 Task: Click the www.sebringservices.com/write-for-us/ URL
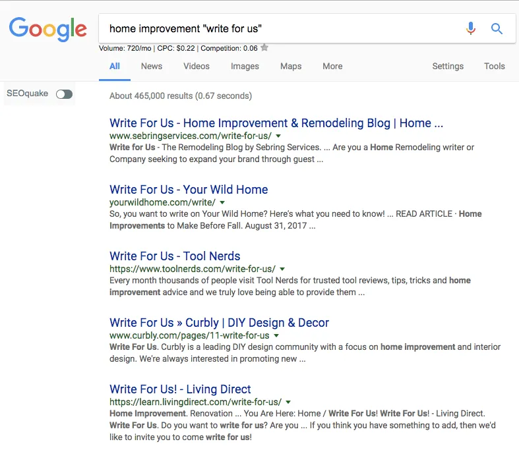(191, 136)
